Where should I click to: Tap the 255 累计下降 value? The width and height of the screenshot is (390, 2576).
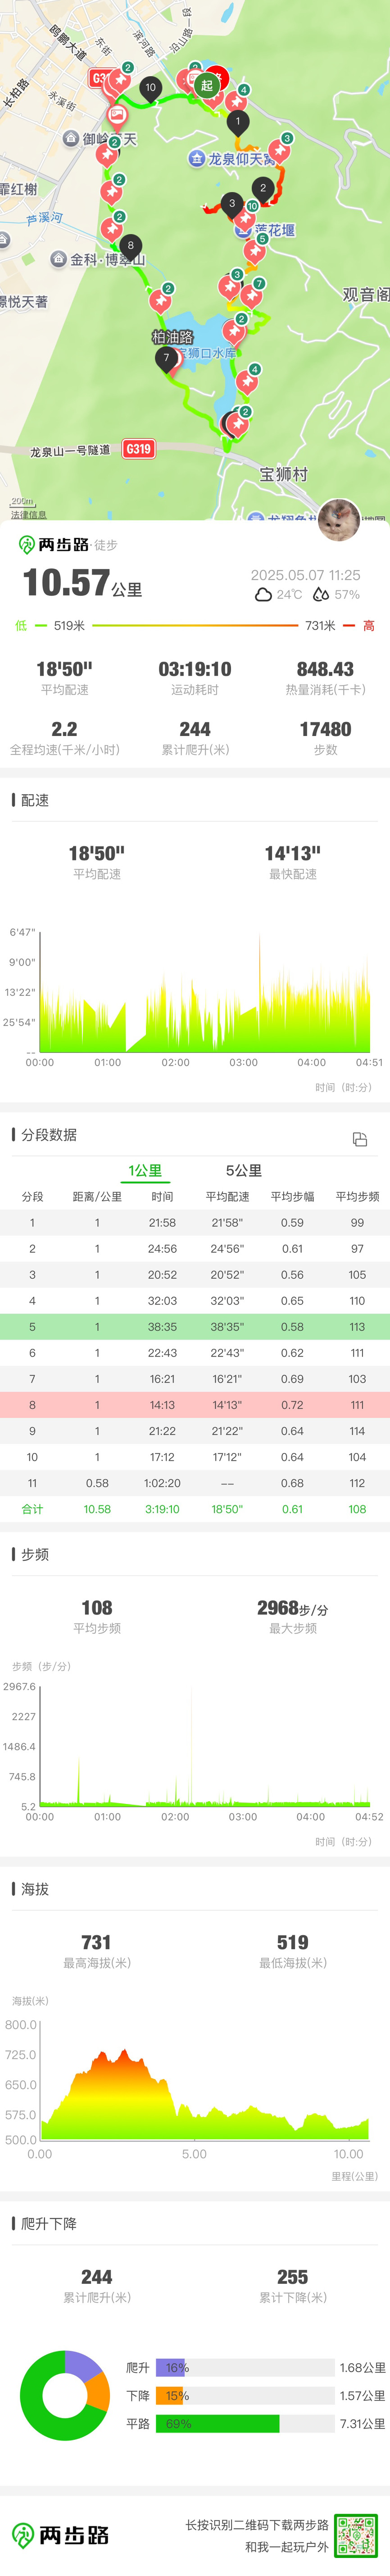[292, 2276]
